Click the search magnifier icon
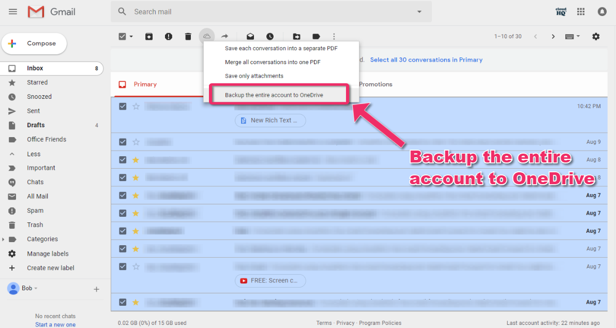Screen dimensions: 616x328 coord(122,12)
